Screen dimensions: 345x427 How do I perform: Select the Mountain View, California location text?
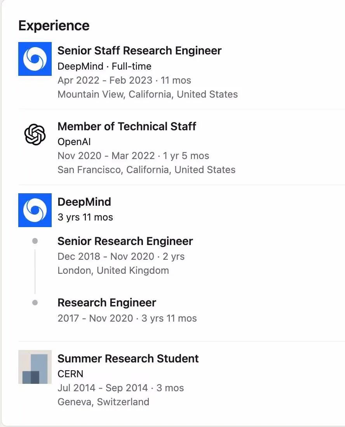point(148,94)
